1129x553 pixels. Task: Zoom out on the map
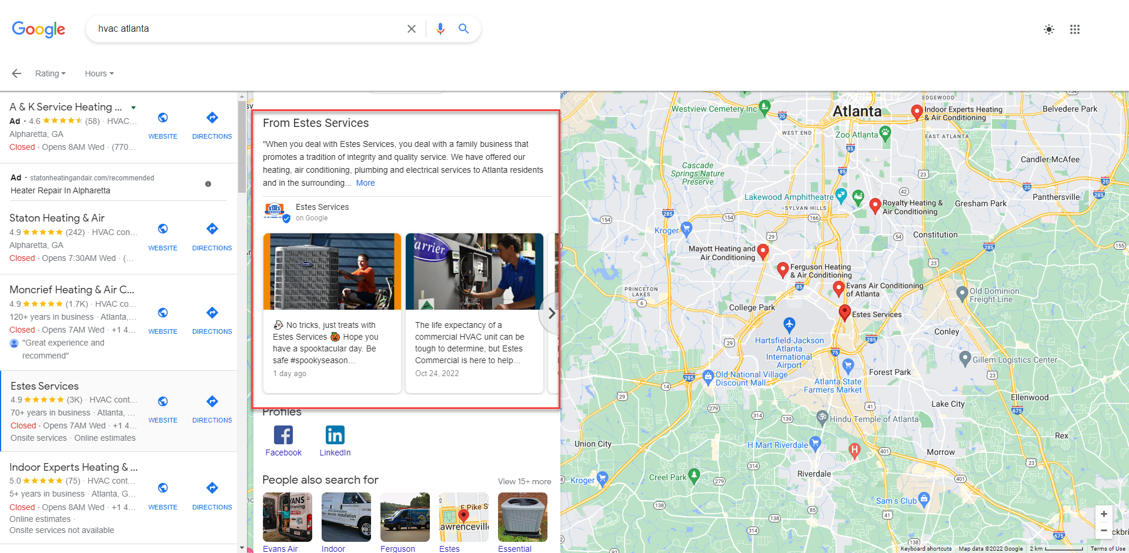click(1104, 530)
